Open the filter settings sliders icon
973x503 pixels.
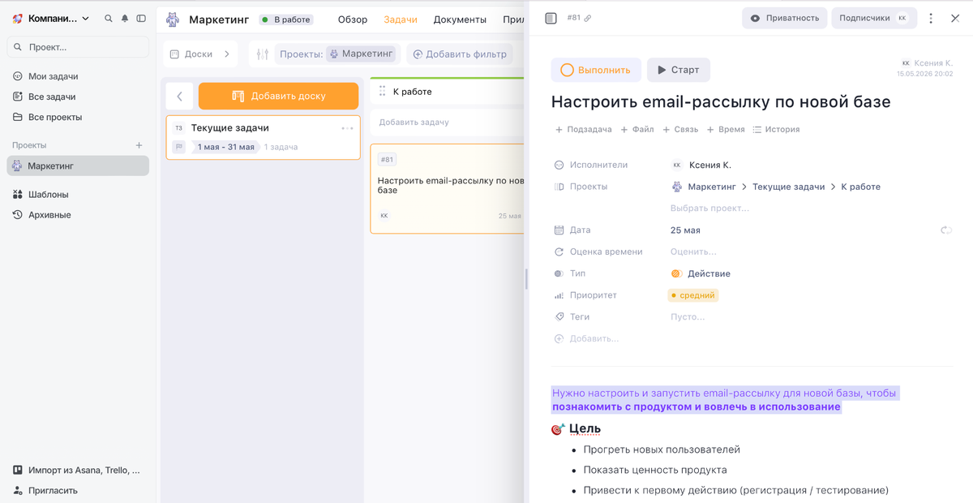pyautogui.click(x=263, y=54)
